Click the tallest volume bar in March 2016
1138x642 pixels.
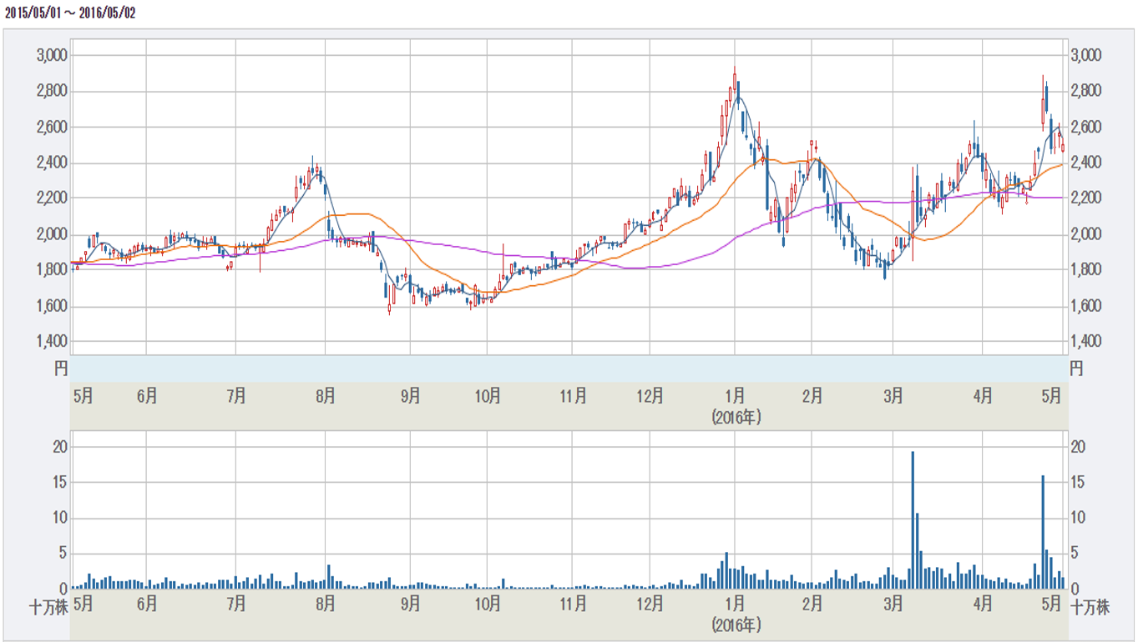click(x=913, y=520)
